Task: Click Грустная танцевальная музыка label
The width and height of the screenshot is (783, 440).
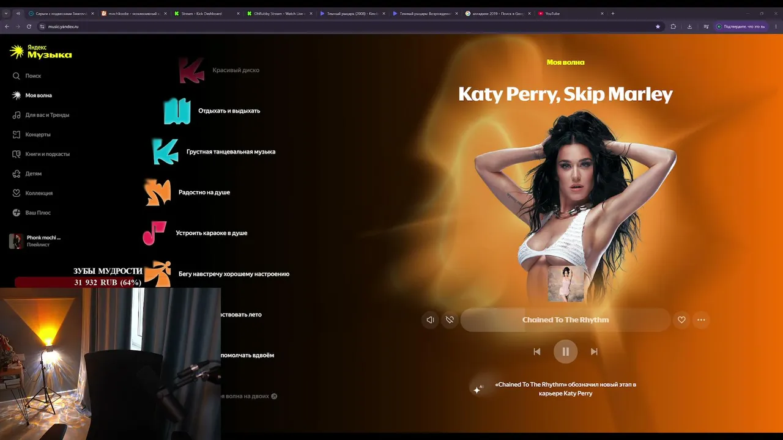Action: (x=231, y=152)
